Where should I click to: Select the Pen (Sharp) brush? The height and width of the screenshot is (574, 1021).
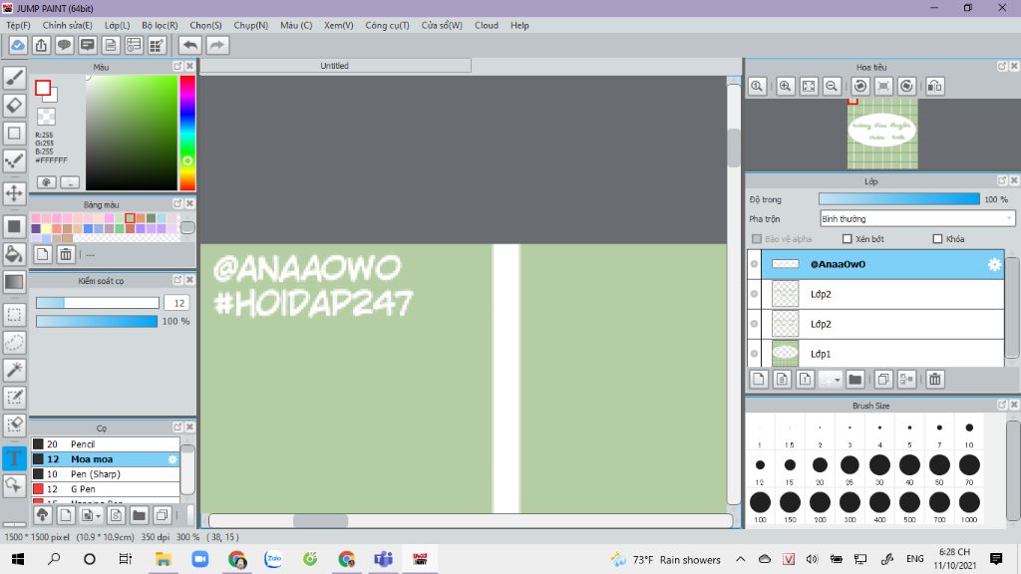click(x=106, y=474)
